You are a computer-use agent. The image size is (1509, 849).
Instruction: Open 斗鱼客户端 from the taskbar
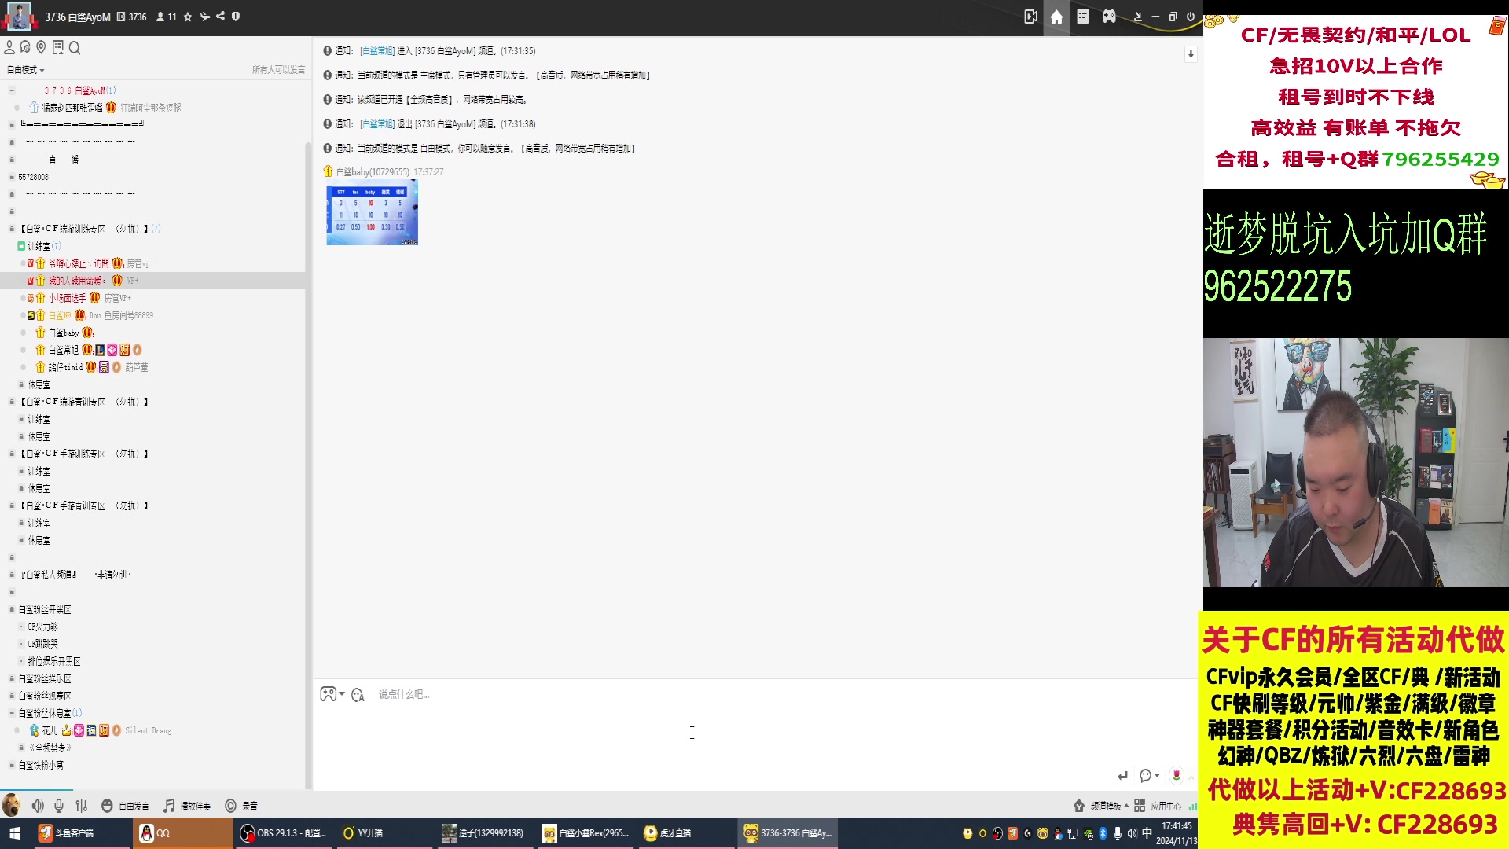(81, 833)
